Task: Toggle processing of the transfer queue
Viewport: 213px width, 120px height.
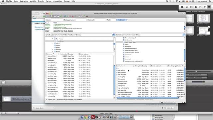Action: tap(68, 16)
